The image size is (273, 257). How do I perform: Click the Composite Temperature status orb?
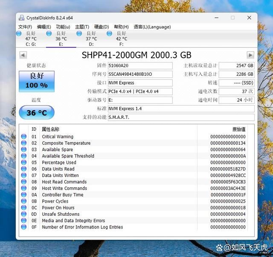point(24,143)
